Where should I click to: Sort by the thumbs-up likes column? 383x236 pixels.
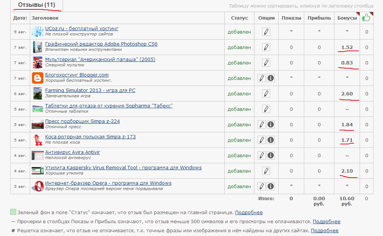point(366,18)
